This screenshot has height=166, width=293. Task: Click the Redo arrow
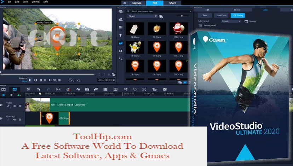[x=48, y=89]
